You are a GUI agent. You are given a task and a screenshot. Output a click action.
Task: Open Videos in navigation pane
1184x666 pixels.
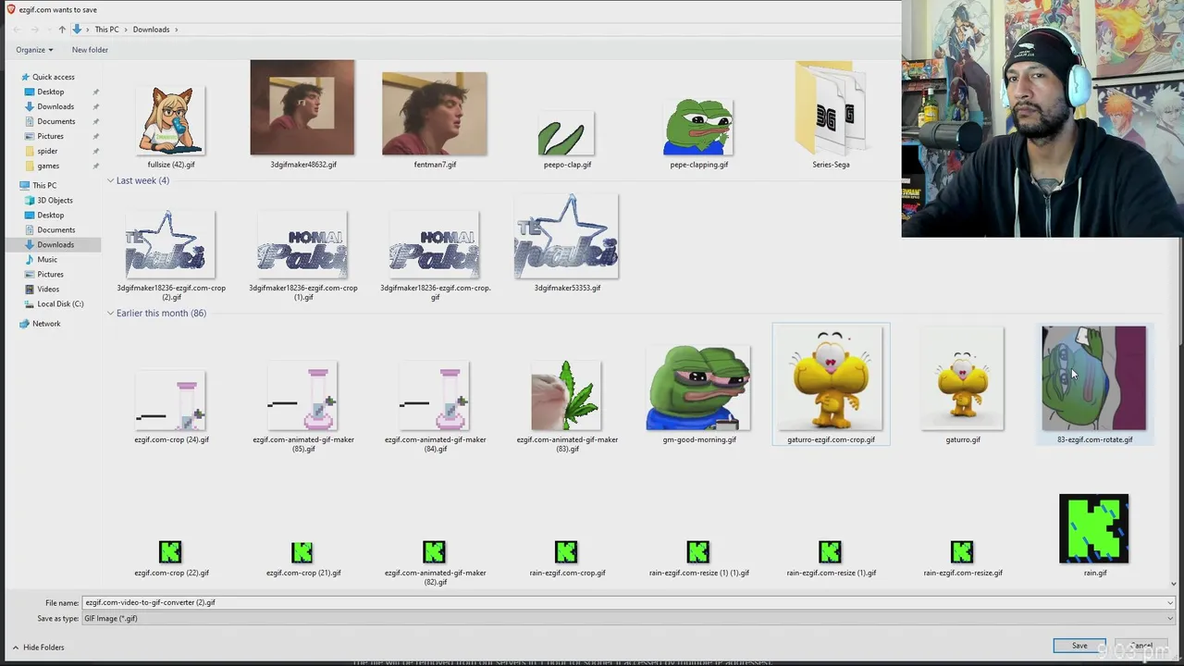(47, 289)
